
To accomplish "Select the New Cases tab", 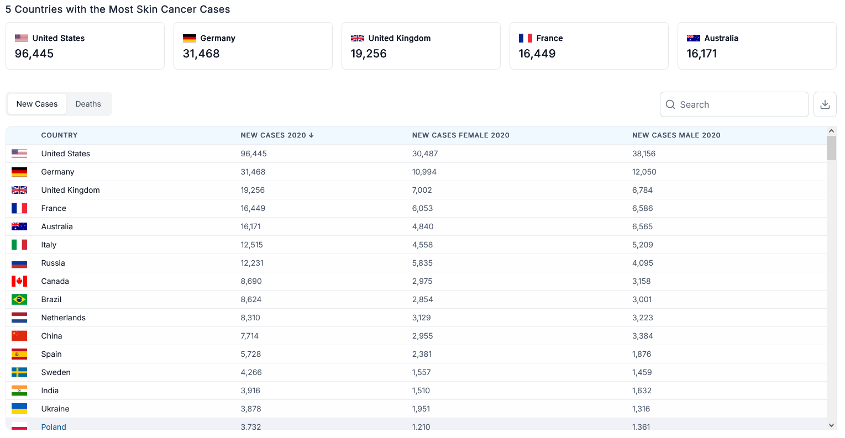I will 37,104.
